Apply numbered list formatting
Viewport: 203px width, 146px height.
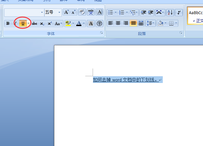[122, 13]
